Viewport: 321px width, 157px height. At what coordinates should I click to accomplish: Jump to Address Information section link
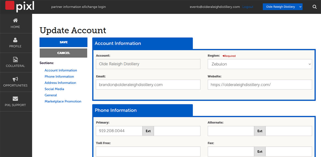(x=60, y=83)
